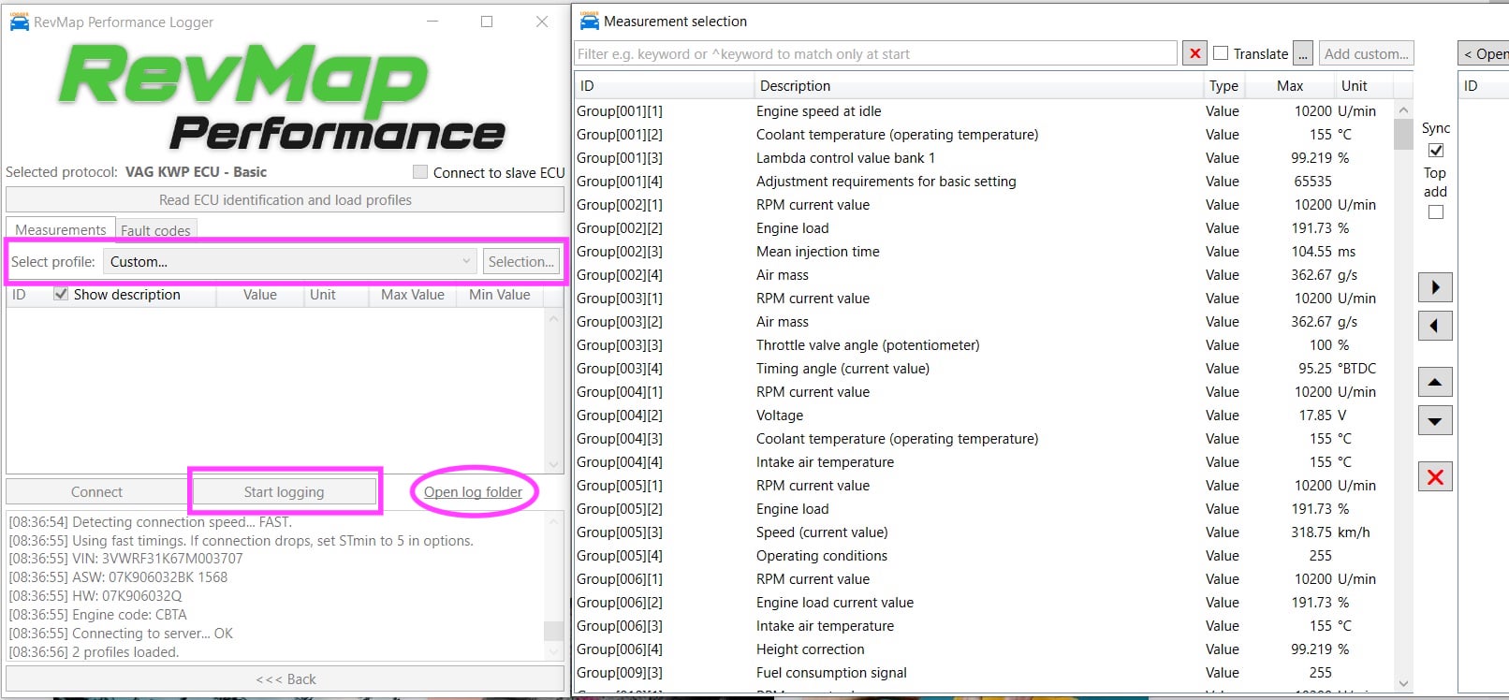Click the Connect button
1509x700 pixels.
click(96, 491)
